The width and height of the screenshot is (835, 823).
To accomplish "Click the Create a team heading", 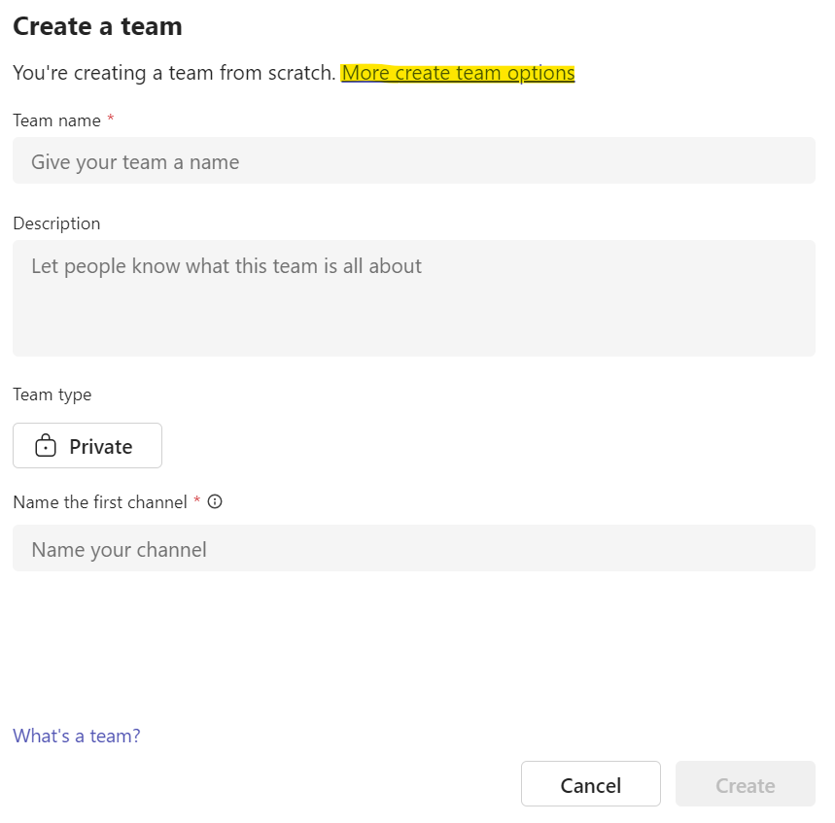I will click(x=97, y=26).
